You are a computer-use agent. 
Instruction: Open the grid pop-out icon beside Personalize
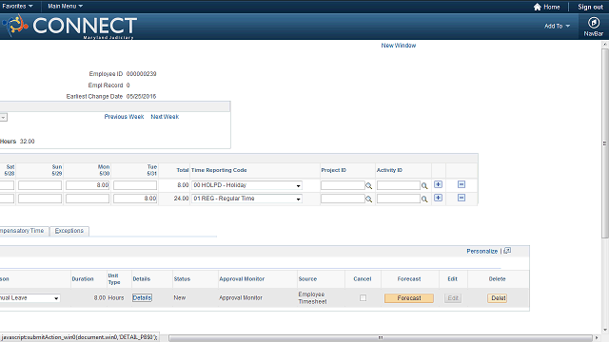507,251
